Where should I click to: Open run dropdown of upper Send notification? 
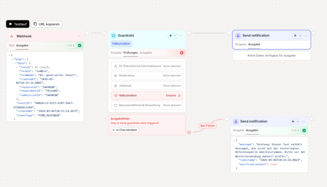pyautogui.click(x=300, y=36)
